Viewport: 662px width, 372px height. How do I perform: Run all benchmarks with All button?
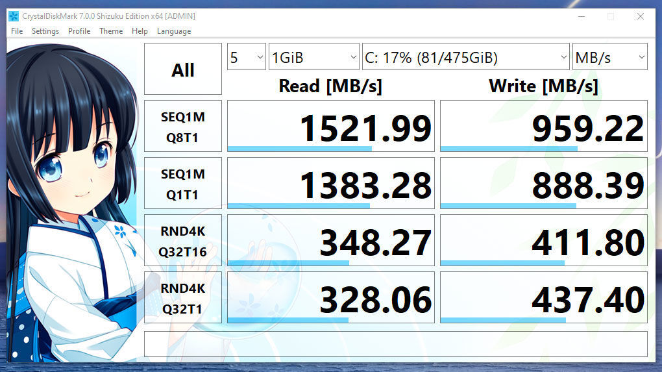click(183, 69)
